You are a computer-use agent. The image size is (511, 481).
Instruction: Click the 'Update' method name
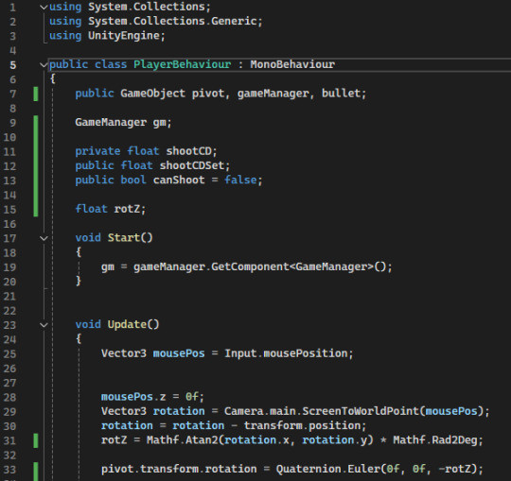click(x=127, y=324)
